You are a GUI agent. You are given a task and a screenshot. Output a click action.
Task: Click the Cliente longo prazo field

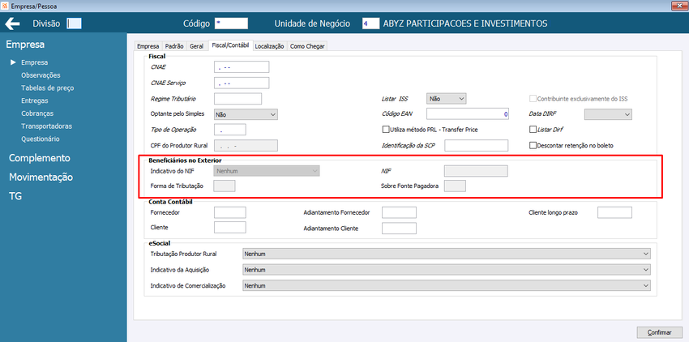[614, 213]
